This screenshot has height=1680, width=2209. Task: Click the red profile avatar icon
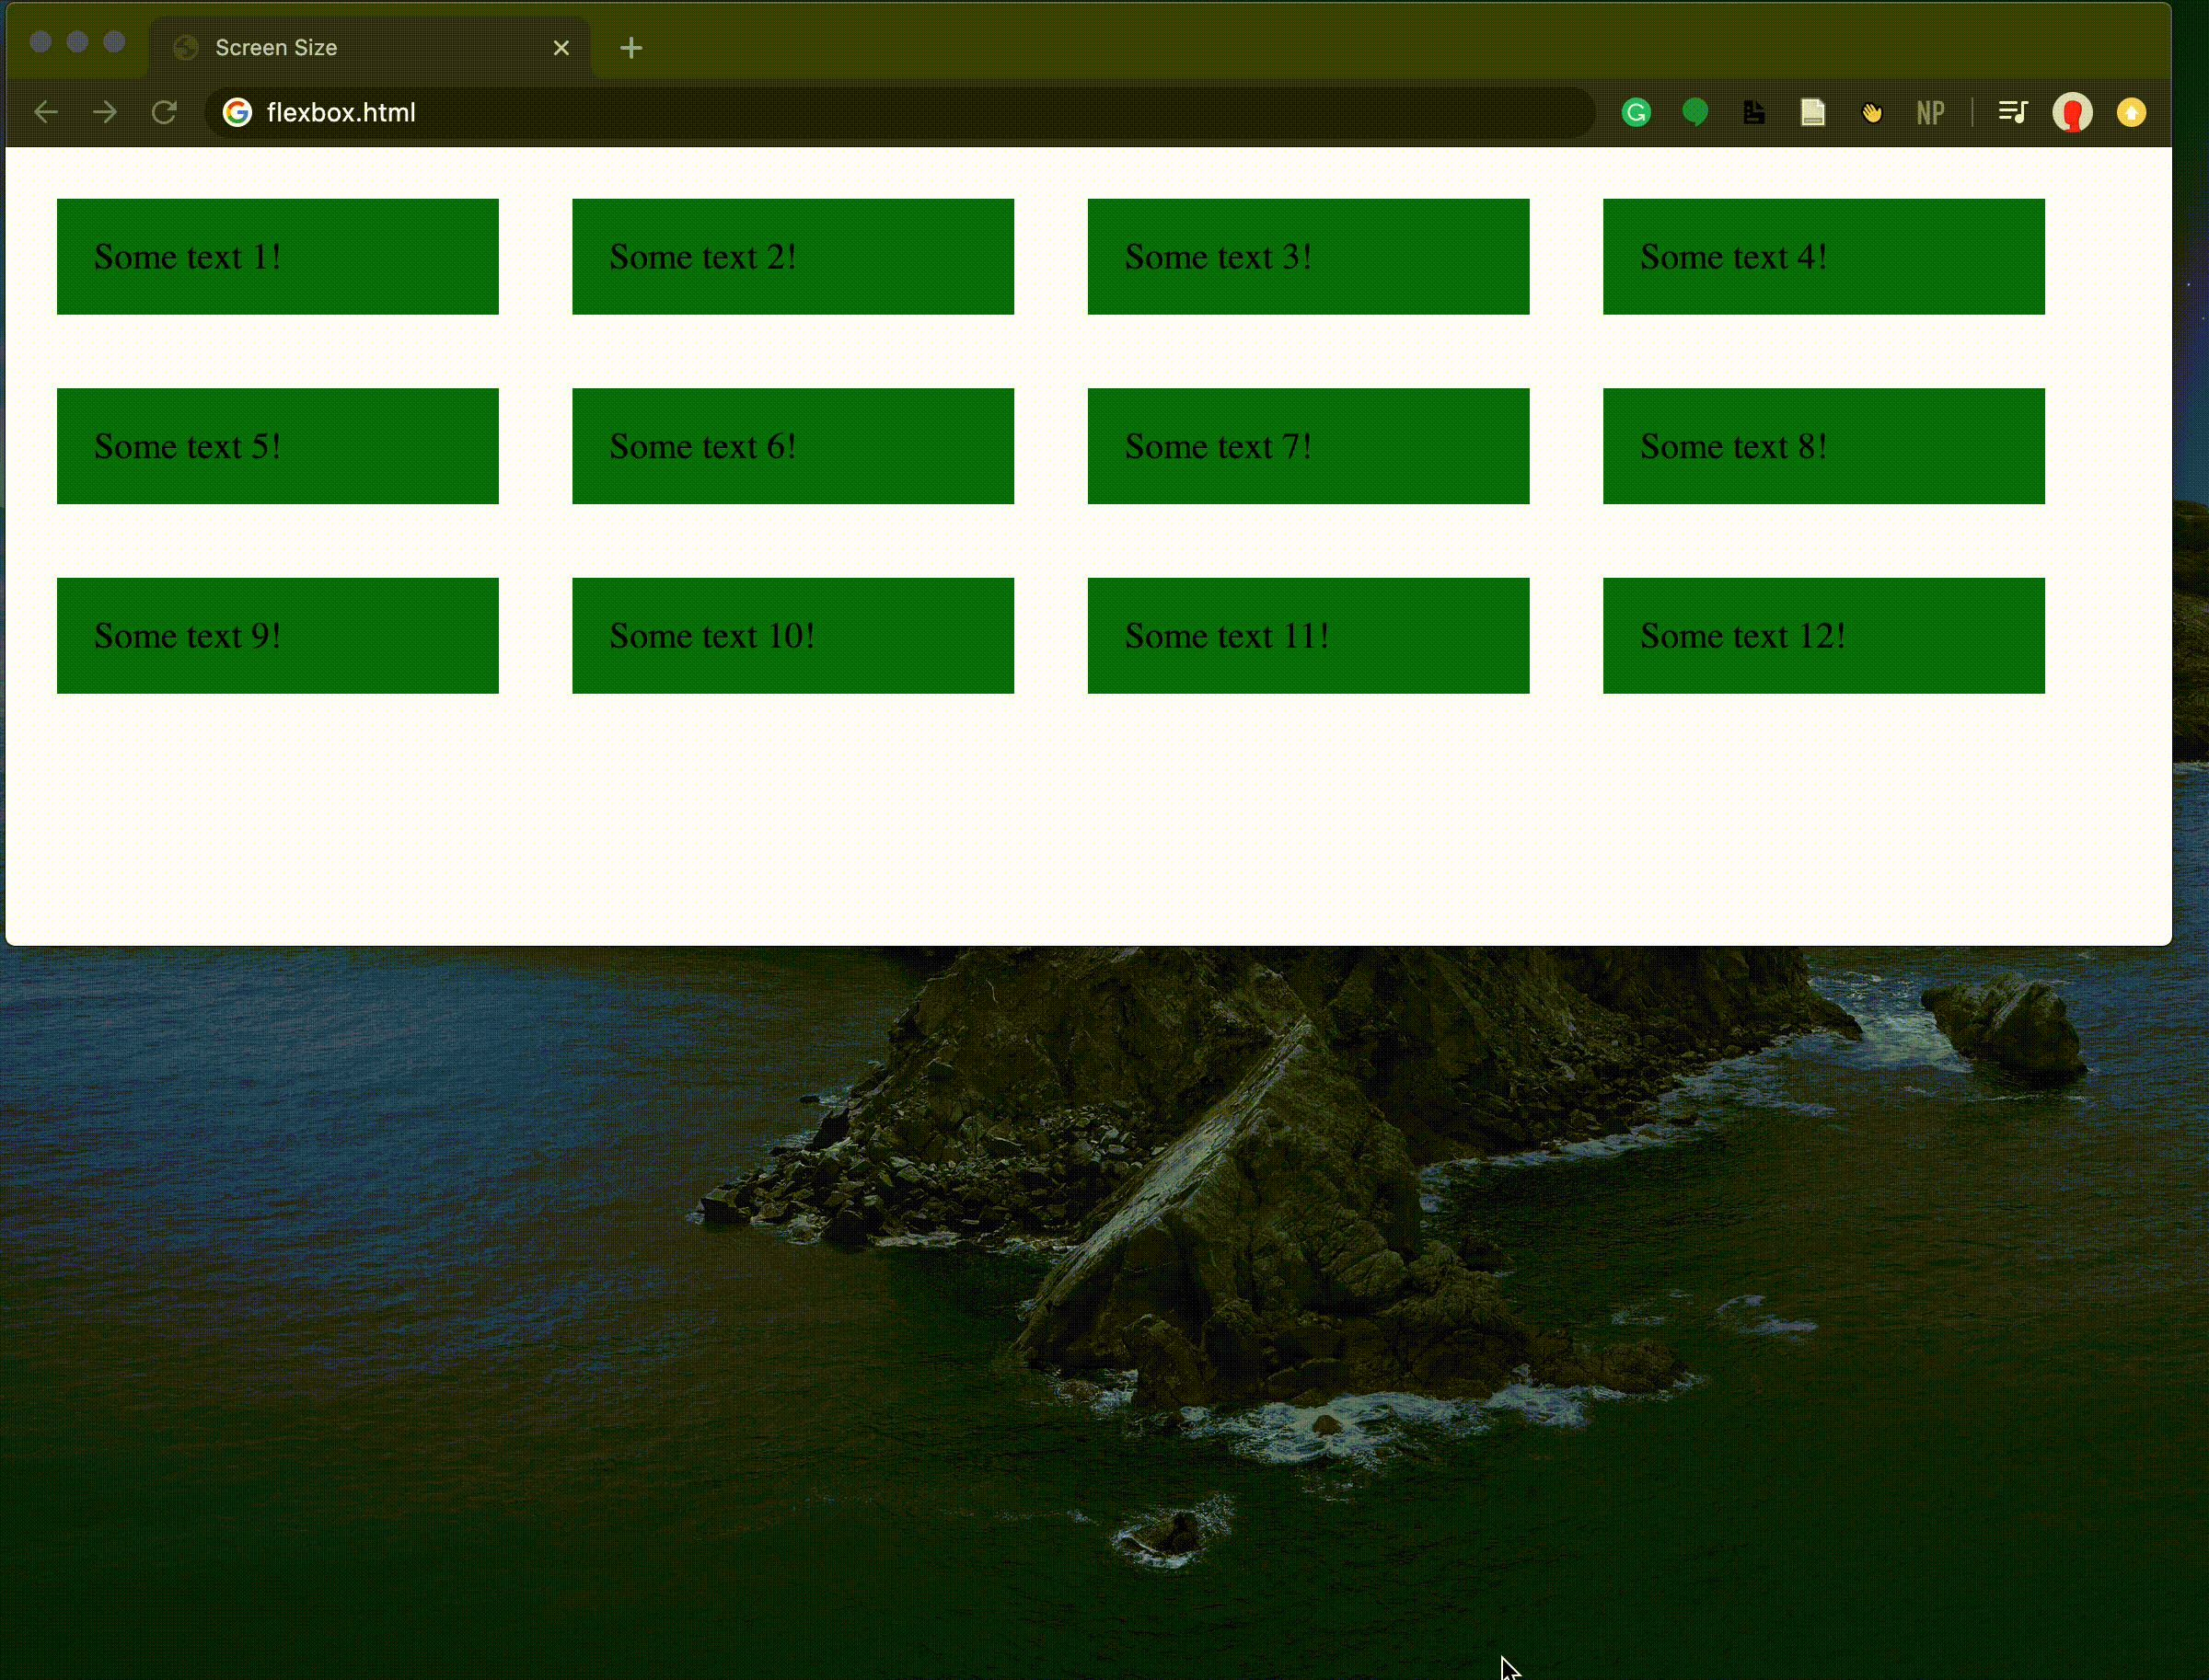(2073, 112)
